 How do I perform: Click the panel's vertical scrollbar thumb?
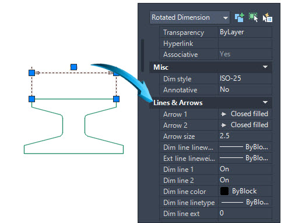pos(143,55)
